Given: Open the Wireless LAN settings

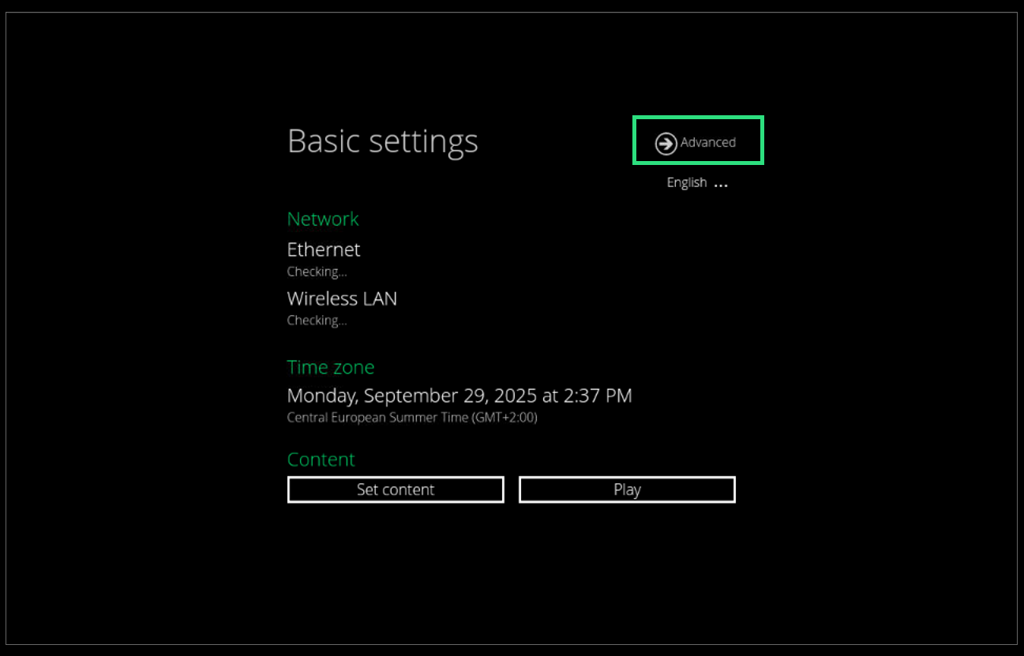Looking at the screenshot, I should coord(342,298).
